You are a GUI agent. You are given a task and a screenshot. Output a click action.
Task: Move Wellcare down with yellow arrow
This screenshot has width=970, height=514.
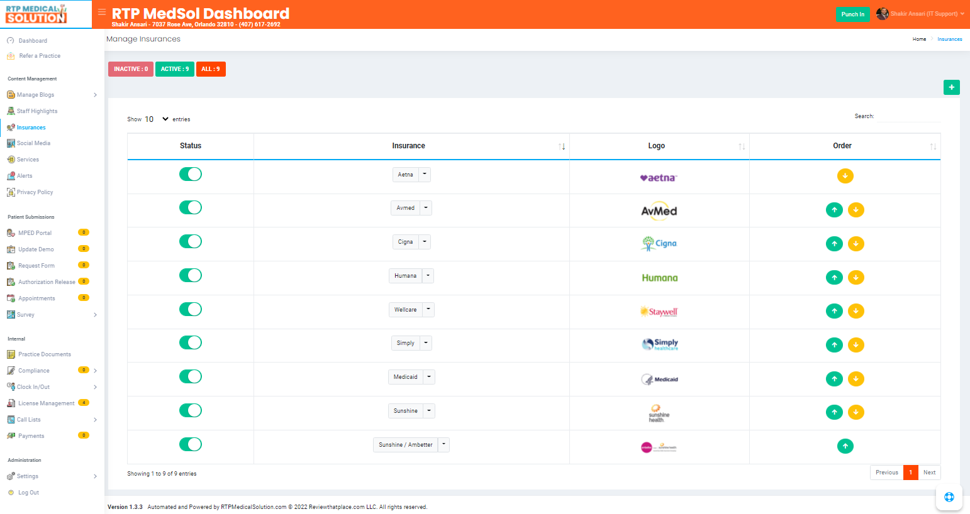856,311
